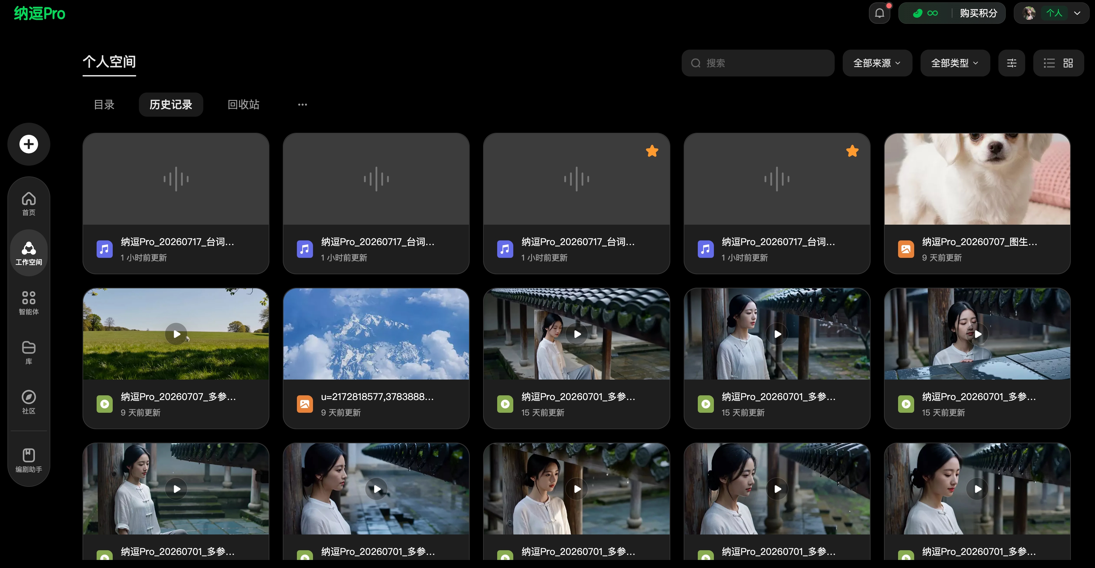Switch to the 历史记录 tab
The width and height of the screenshot is (1095, 568).
pos(171,105)
